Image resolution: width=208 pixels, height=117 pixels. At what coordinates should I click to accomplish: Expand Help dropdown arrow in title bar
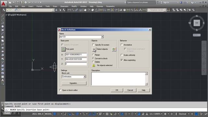click(195, 2)
